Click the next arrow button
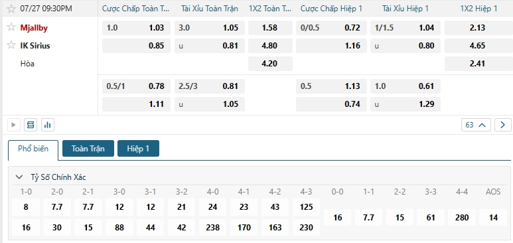The height and width of the screenshot is (243, 513). click(x=502, y=125)
